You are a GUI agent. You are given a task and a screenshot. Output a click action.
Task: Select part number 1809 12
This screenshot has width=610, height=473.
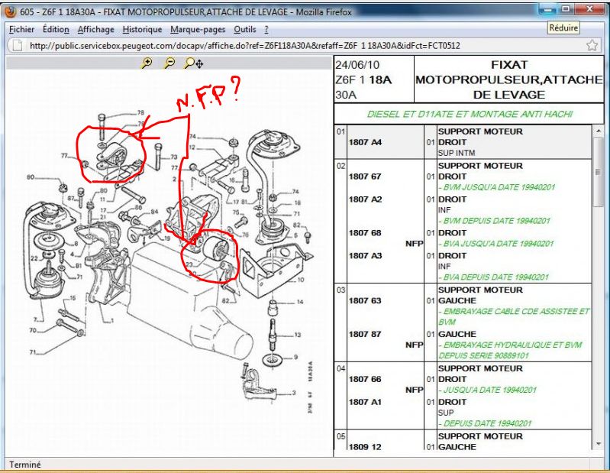(x=364, y=447)
